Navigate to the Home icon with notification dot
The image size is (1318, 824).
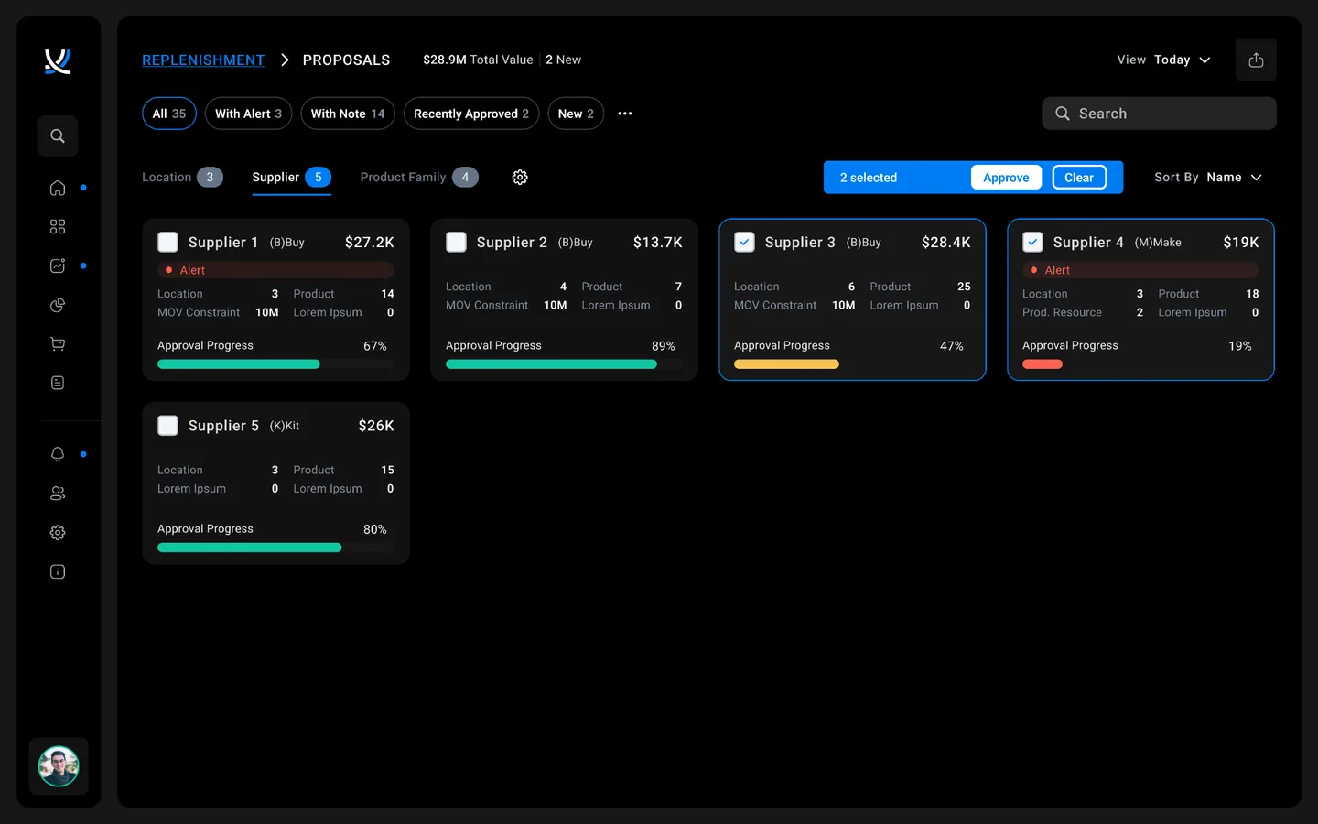click(57, 188)
